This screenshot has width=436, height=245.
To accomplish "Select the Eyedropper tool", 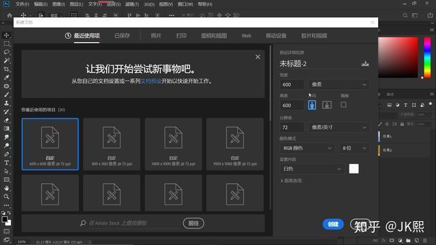I will [x=6, y=78].
